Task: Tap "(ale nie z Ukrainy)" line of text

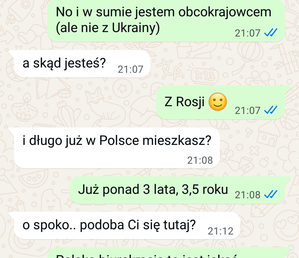Action: point(108,28)
